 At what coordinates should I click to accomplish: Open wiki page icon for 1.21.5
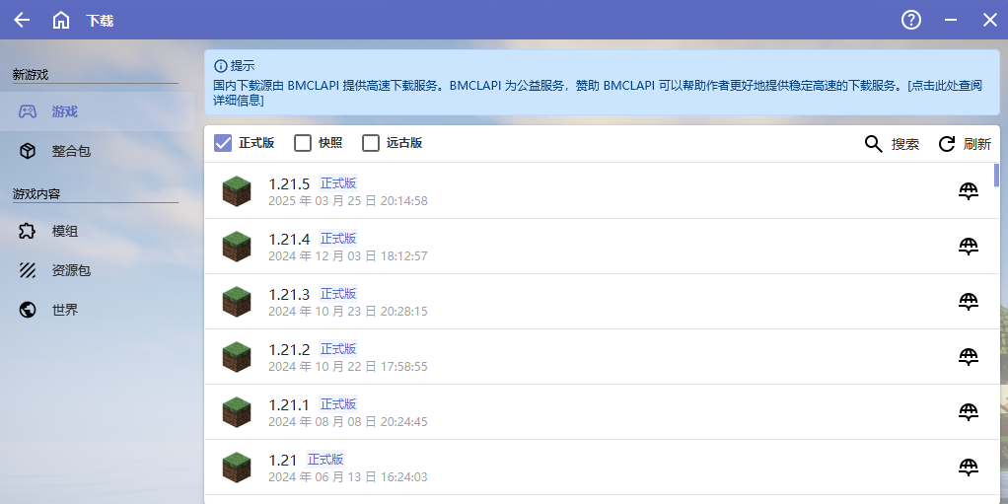(969, 191)
